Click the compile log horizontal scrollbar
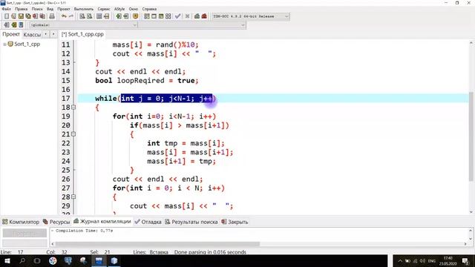Image resolution: width=475 pixels, height=267 pixels. [x=157, y=244]
